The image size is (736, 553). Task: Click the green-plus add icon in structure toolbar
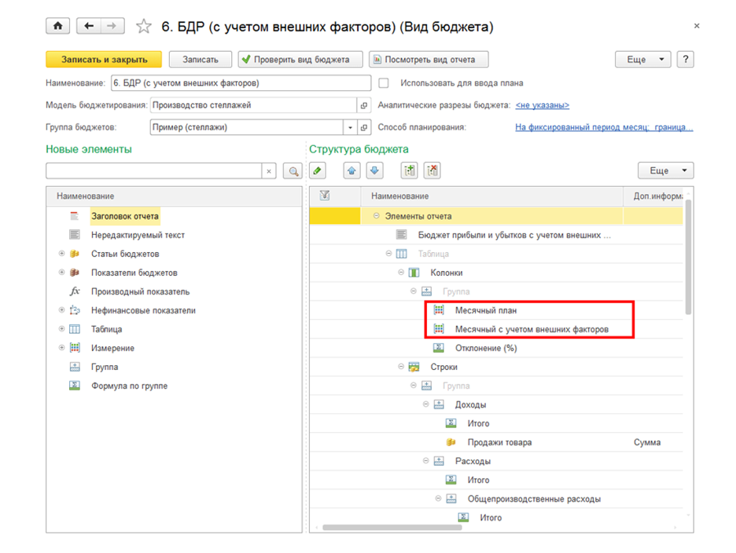click(x=410, y=170)
